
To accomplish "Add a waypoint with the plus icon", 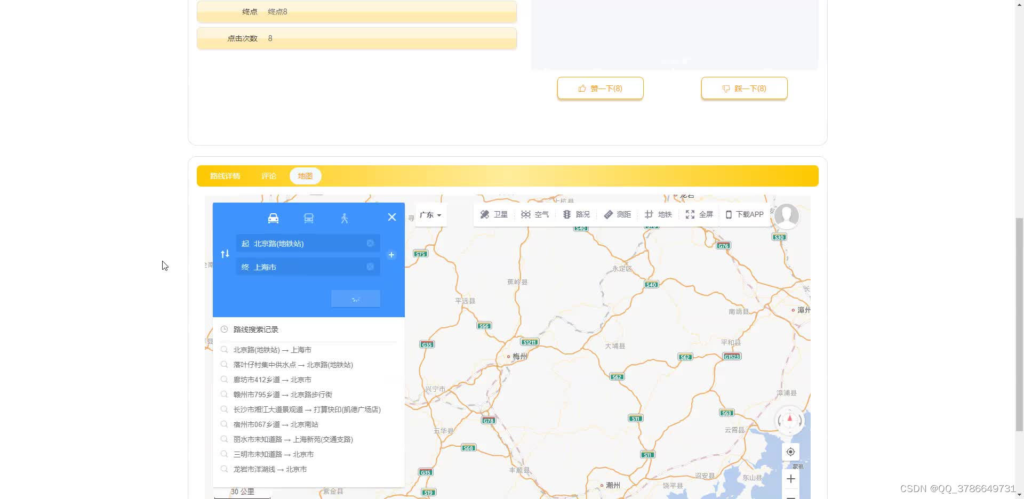I will (x=391, y=255).
